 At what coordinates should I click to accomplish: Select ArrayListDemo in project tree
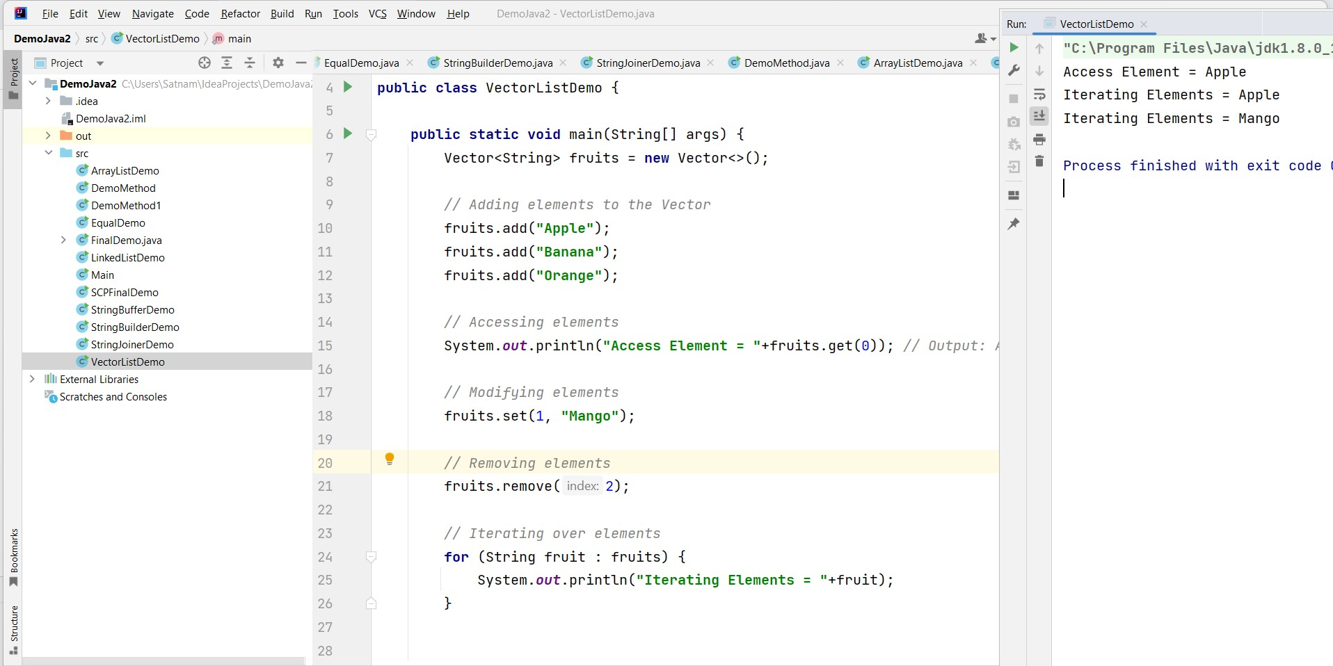tap(125, 170)
